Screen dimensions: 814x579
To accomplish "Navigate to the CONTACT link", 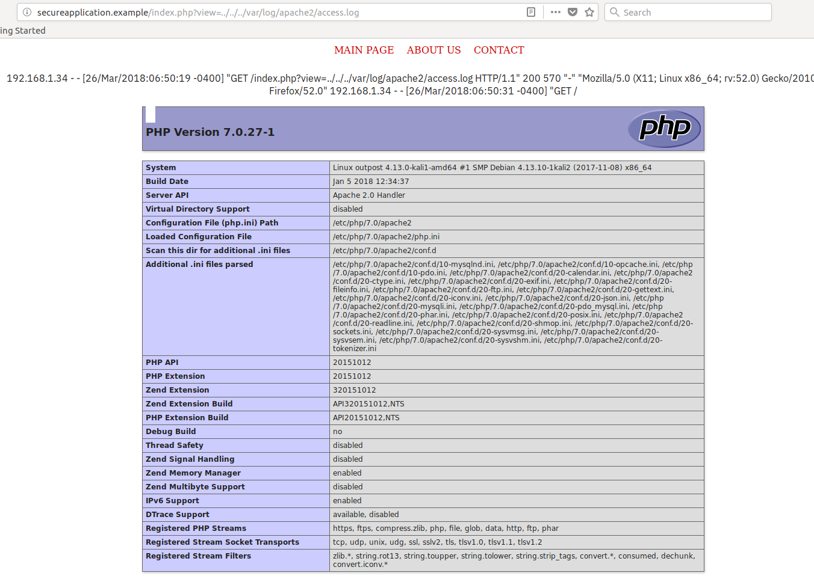I will pos(499,50).
